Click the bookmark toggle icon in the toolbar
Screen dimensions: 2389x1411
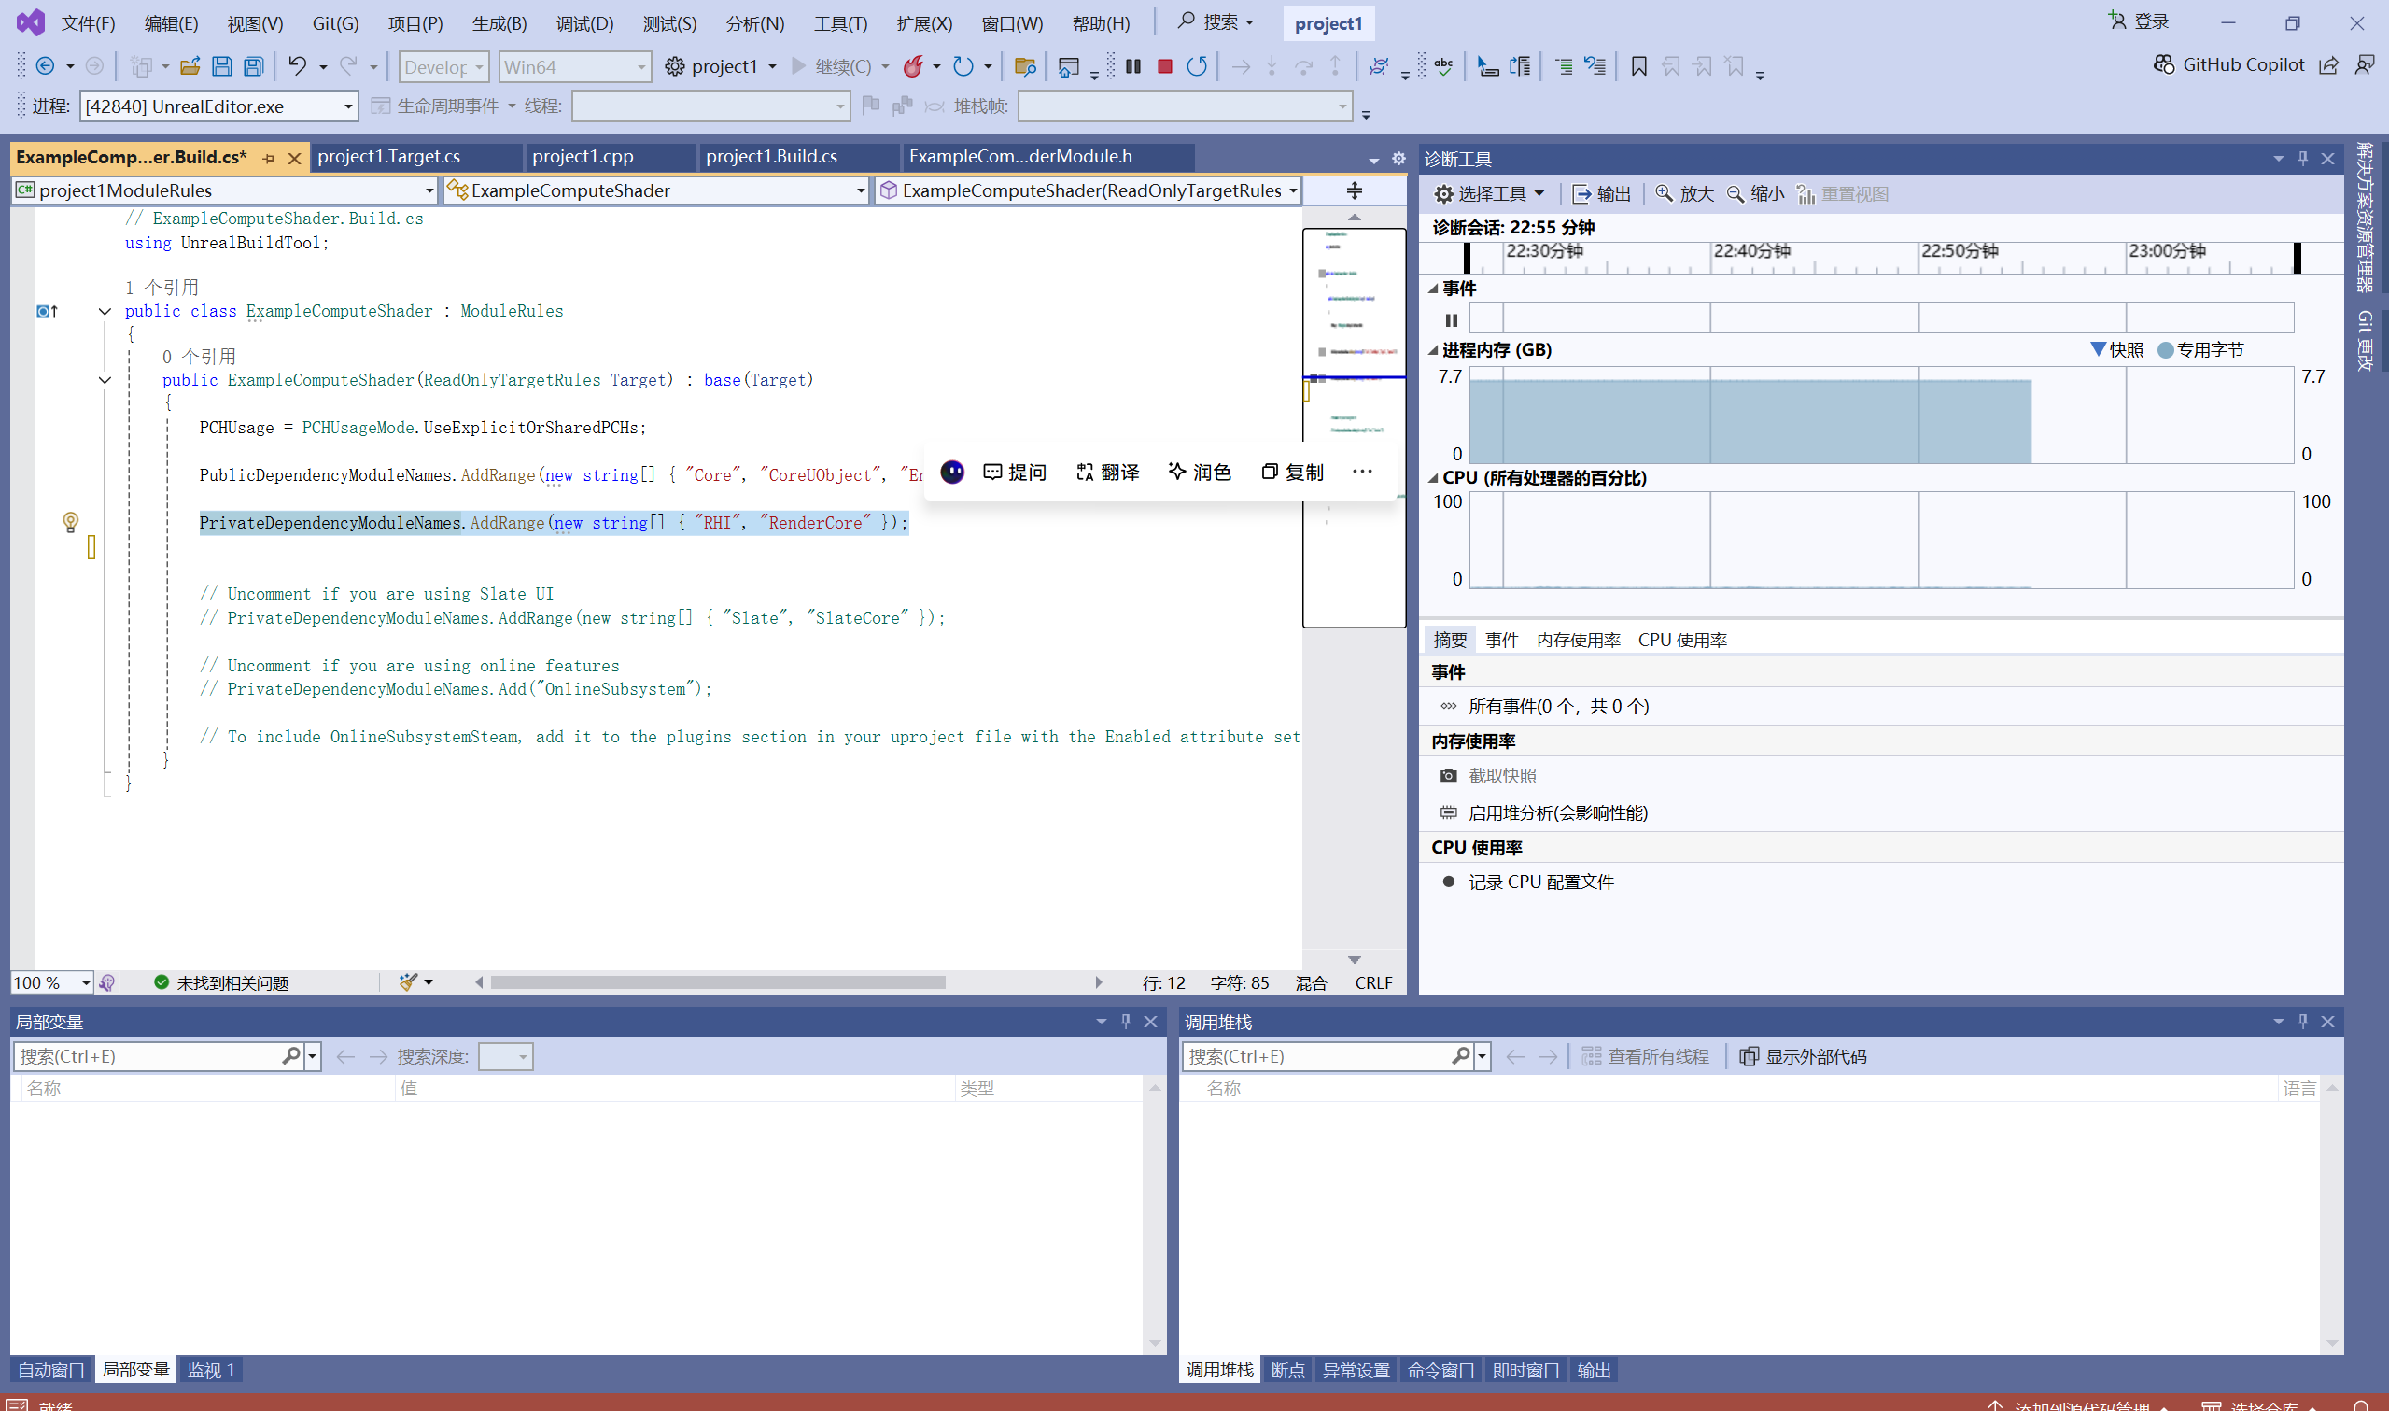point(1638,66)
